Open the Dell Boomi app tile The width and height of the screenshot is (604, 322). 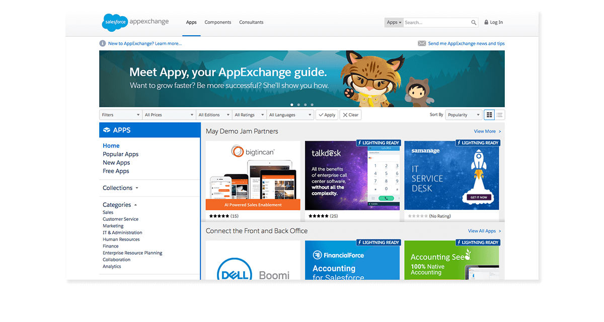click(x=253, y=261)
